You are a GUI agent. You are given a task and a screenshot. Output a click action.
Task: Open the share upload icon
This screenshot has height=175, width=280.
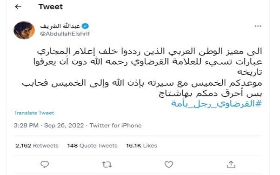[x=231, y=164]
